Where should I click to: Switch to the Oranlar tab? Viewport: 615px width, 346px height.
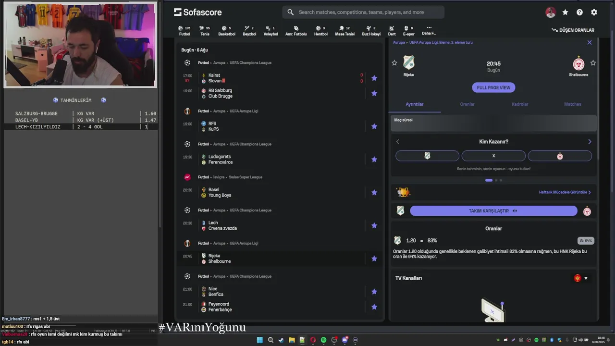click(x=467, y=104)
